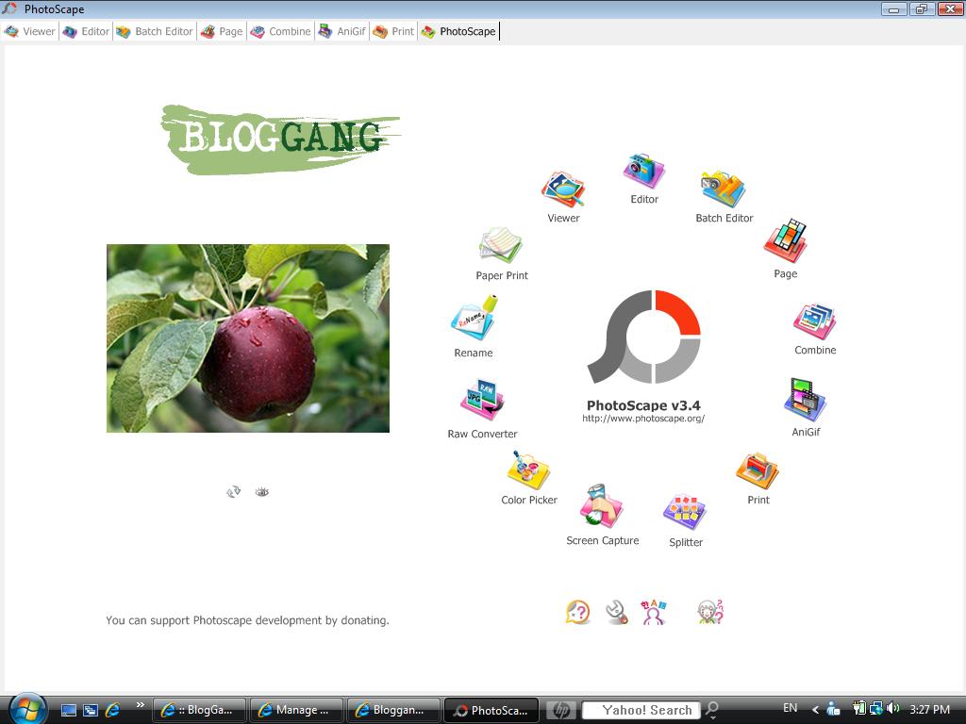The width and height of the screenshot is (966, 724).
Task: Open the Viewer icon in the circle
Action: pyautogui.click(x=563, y=189)
